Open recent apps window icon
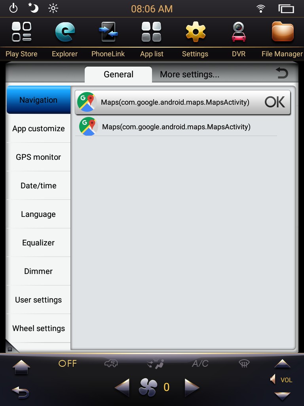 pyautogui.click(x=286, y=9)
